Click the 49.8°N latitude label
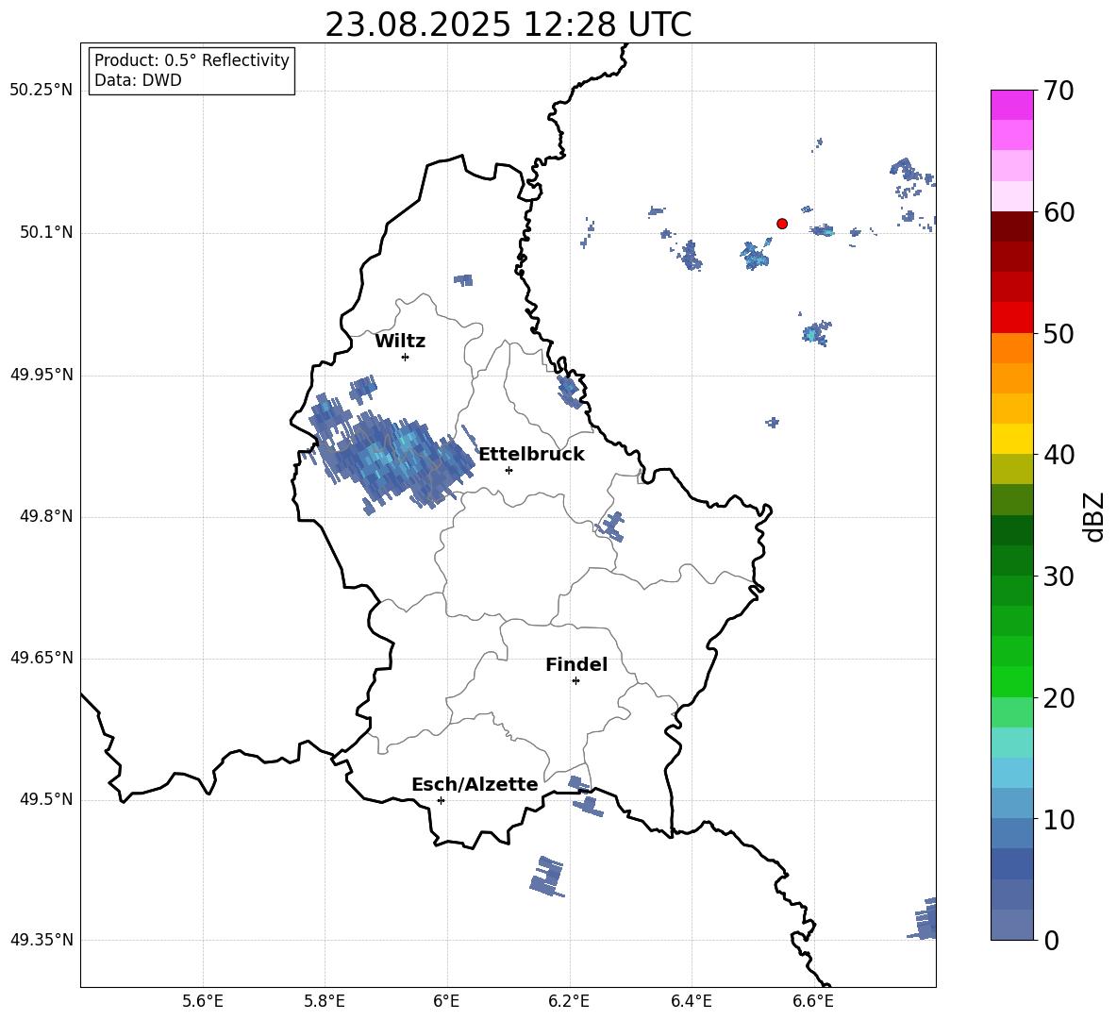 (46, 516)
